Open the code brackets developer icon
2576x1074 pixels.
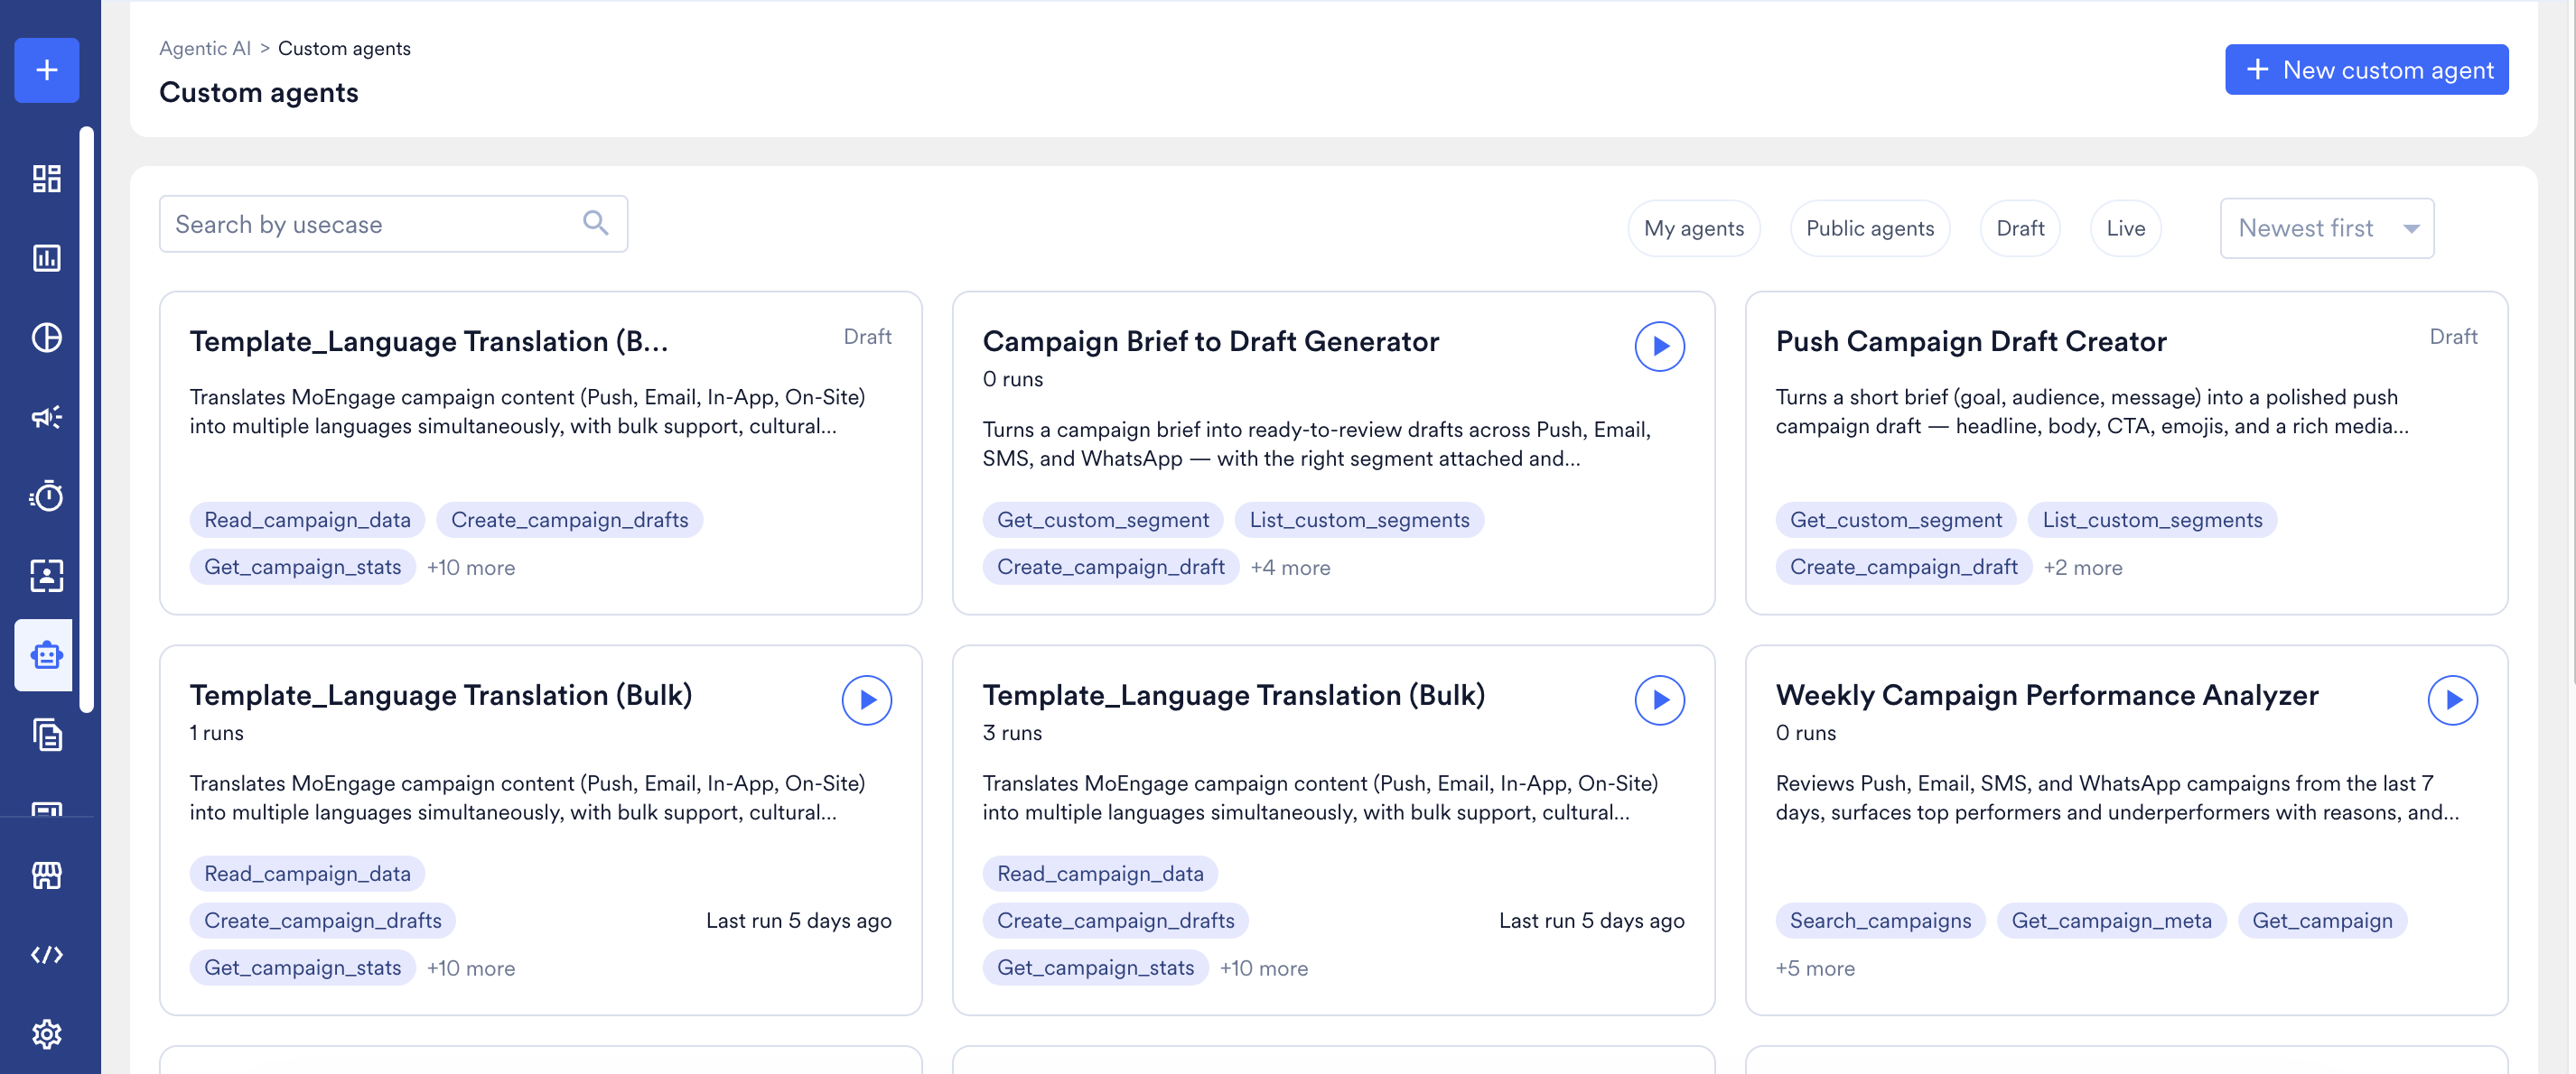click(x=46, y=954)
